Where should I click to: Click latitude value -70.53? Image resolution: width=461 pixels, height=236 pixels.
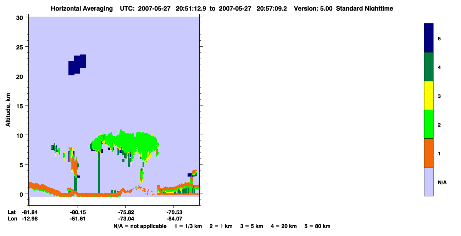(x=174, y=212)
